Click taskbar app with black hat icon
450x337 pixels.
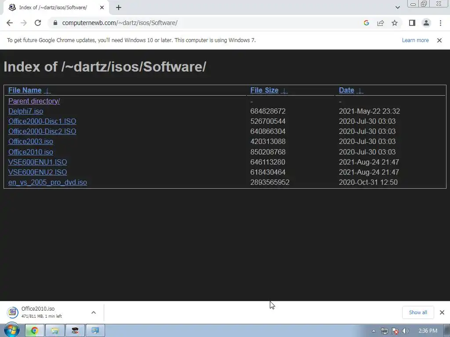click(75, 331)
